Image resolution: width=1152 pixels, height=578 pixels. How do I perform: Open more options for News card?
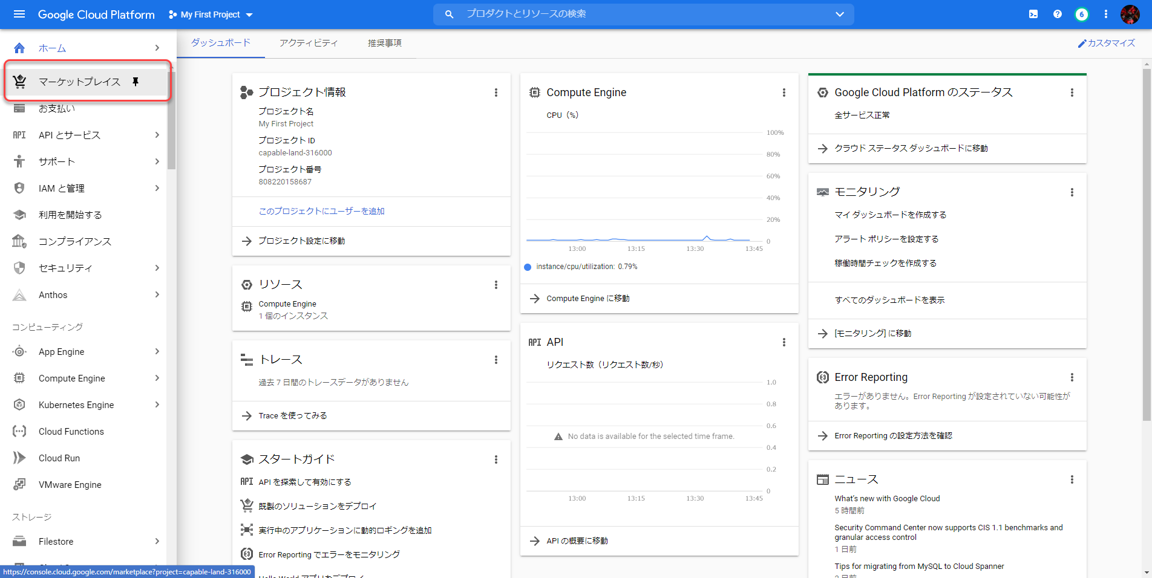[1072, 479]
